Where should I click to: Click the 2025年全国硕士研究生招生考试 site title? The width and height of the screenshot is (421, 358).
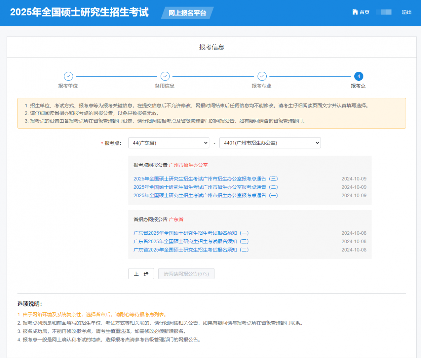(79, 12)
